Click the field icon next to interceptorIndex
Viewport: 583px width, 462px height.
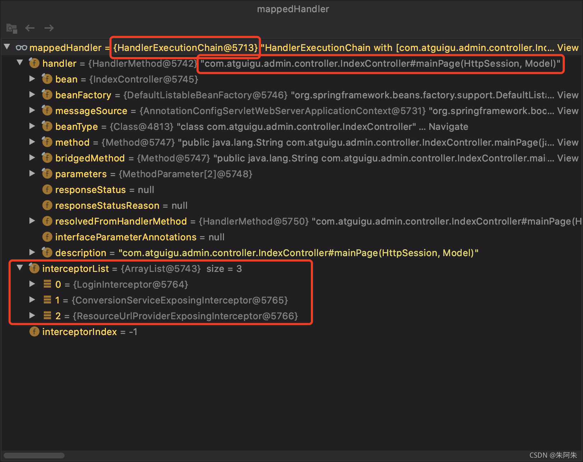point(34,332)
